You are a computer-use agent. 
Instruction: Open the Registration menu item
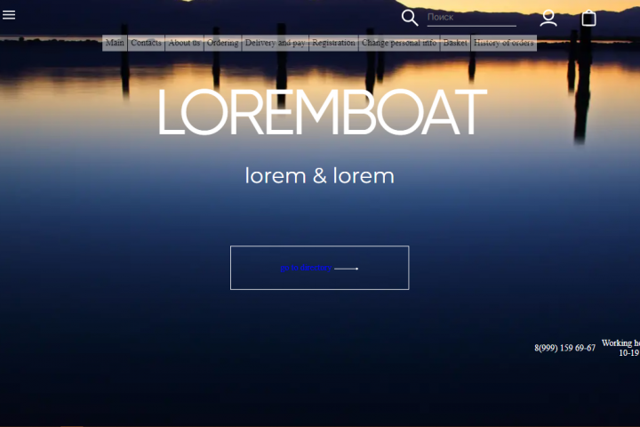(x=333, y=43)
